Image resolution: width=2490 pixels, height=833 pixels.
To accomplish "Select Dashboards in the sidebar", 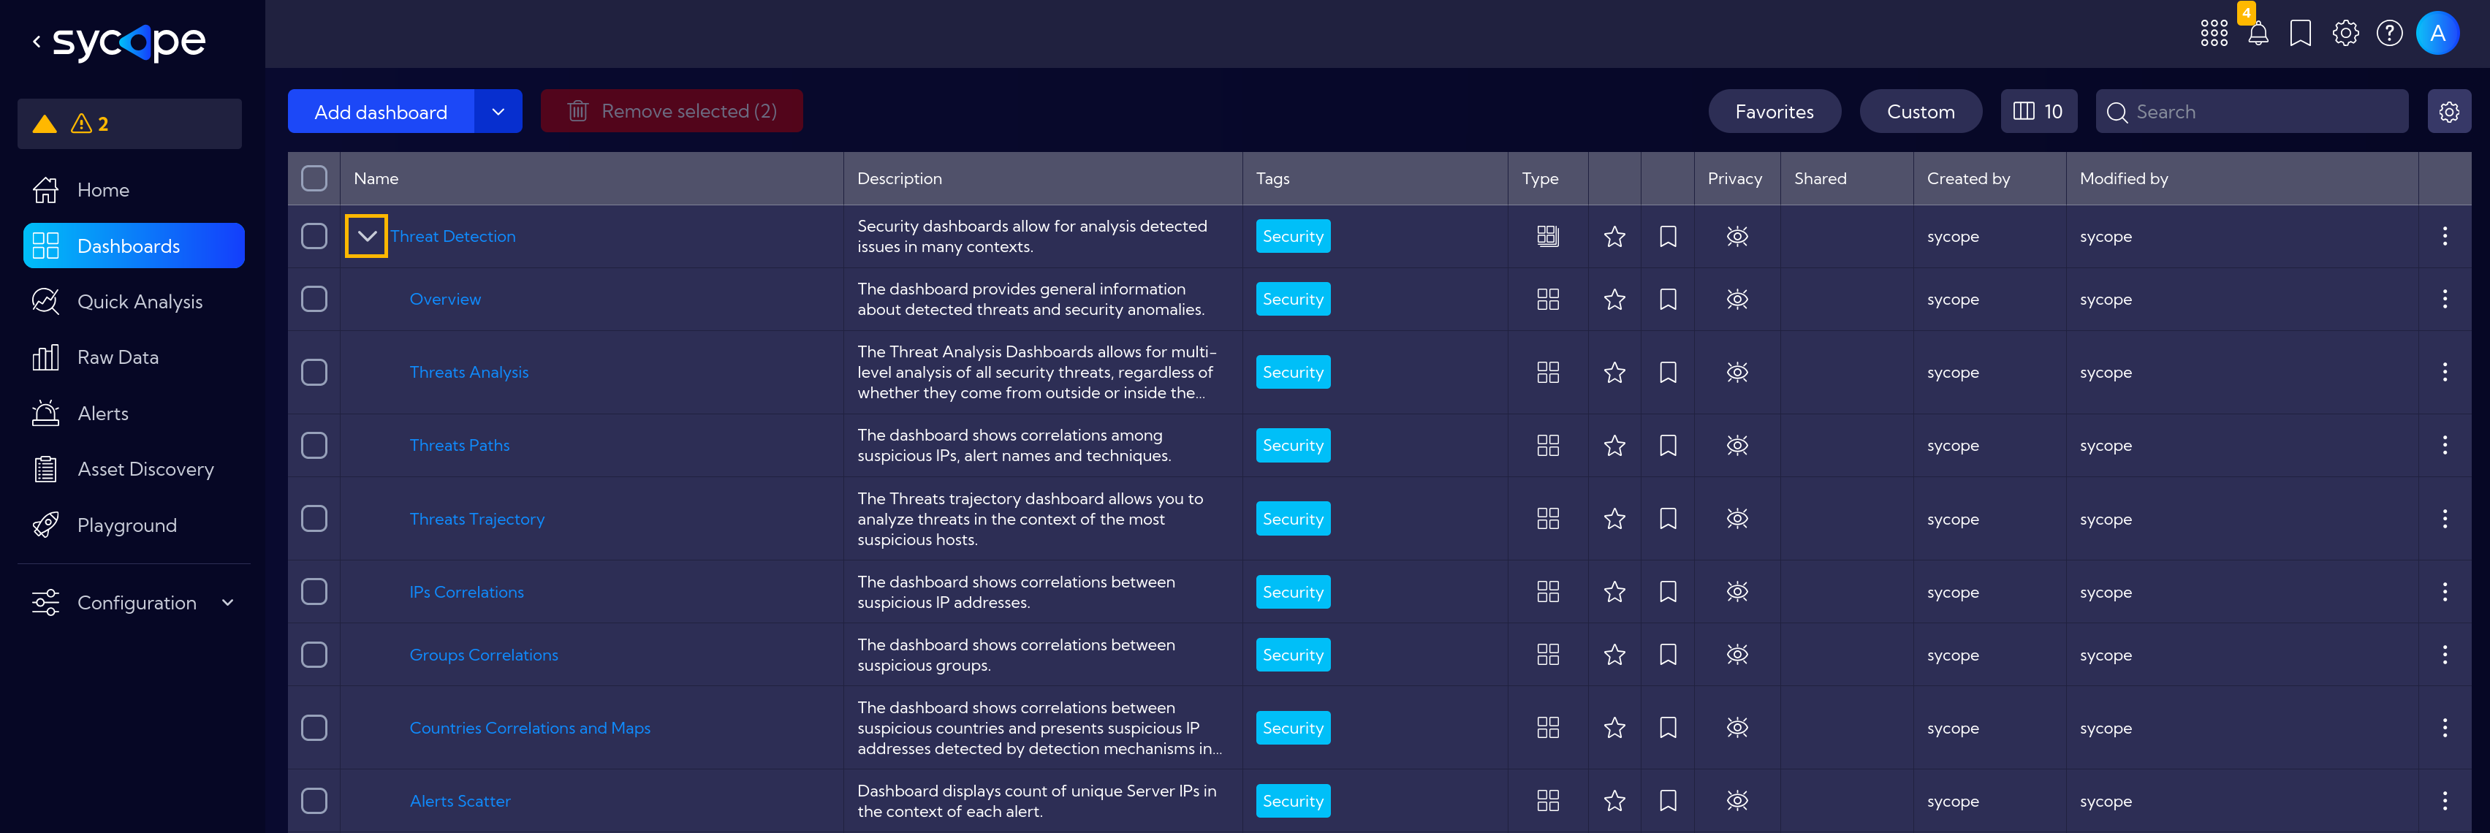I will coord(134,246).
